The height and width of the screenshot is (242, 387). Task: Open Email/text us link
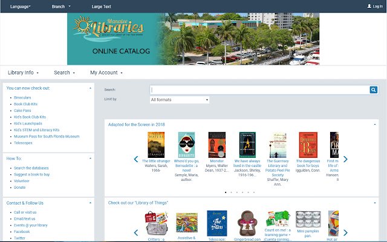click(x=24, y=218)
